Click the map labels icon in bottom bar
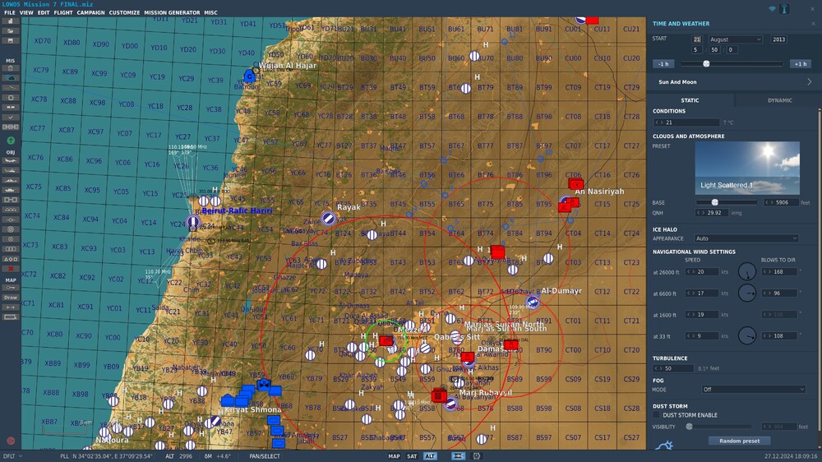Viewport: 822px width, 462px height. coord(458,456)
